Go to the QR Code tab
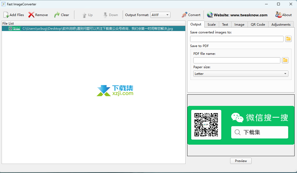Screen dimensions: 297x173 click(258, 25)
